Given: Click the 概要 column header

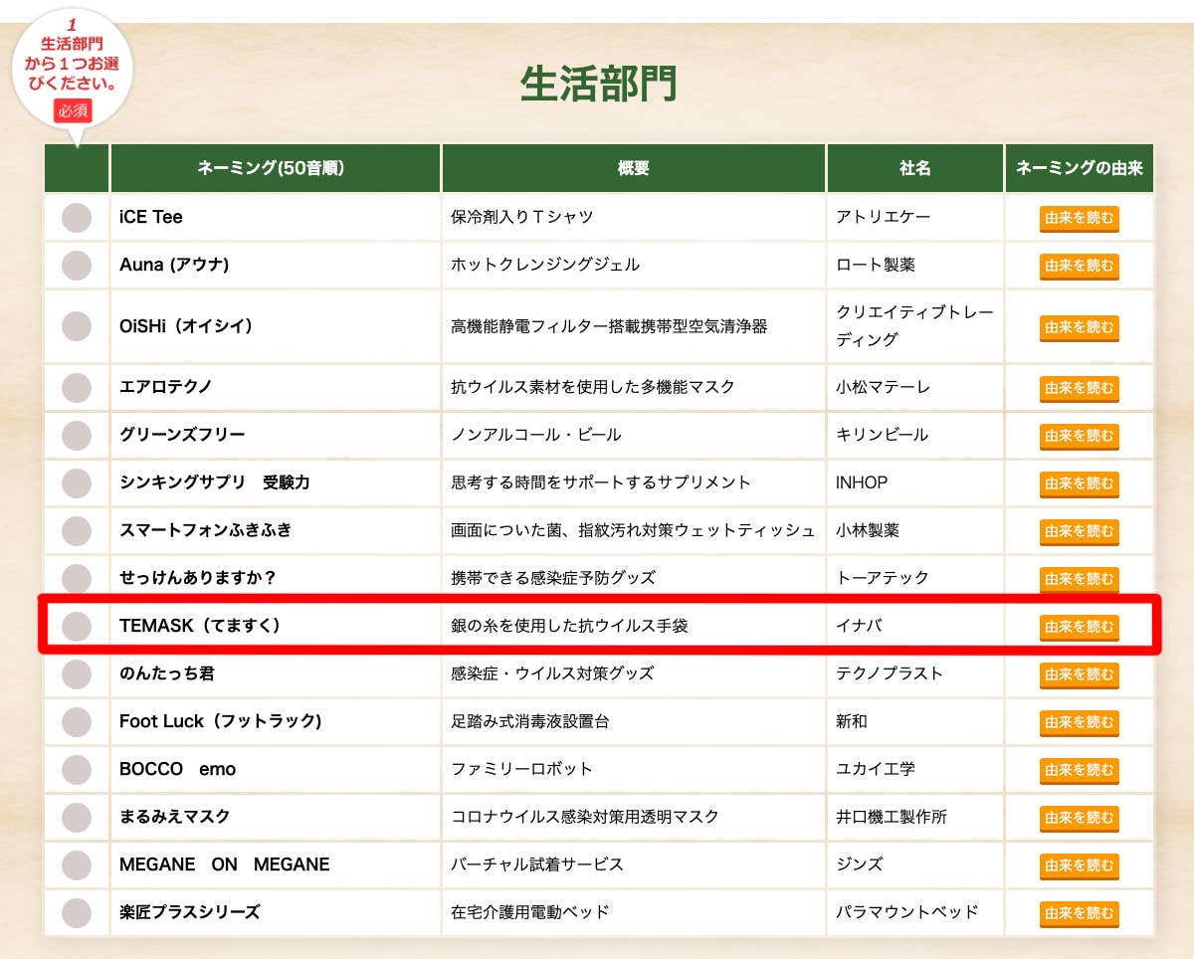Looking at the screenshot, I should click(x=634, y=168).
